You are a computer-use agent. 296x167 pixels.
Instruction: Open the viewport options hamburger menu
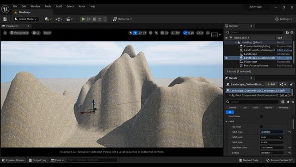click(x=5, y=33)
